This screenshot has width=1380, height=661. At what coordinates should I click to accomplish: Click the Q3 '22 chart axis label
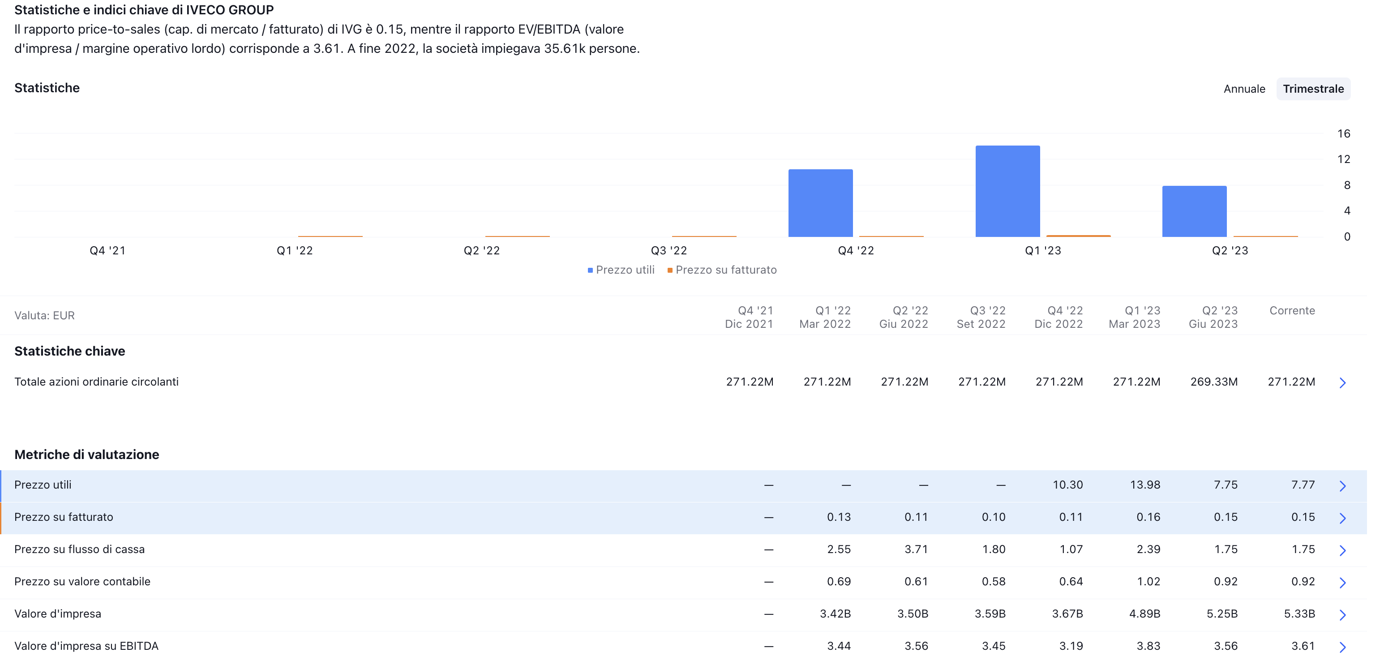(x=669, y=251)
